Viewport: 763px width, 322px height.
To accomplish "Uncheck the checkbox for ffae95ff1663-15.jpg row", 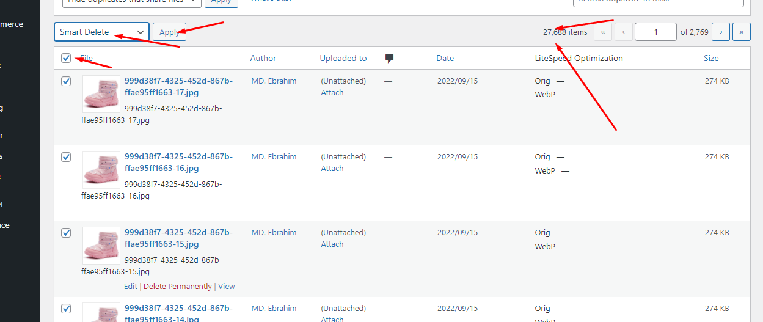I will (x=66, y=233).
